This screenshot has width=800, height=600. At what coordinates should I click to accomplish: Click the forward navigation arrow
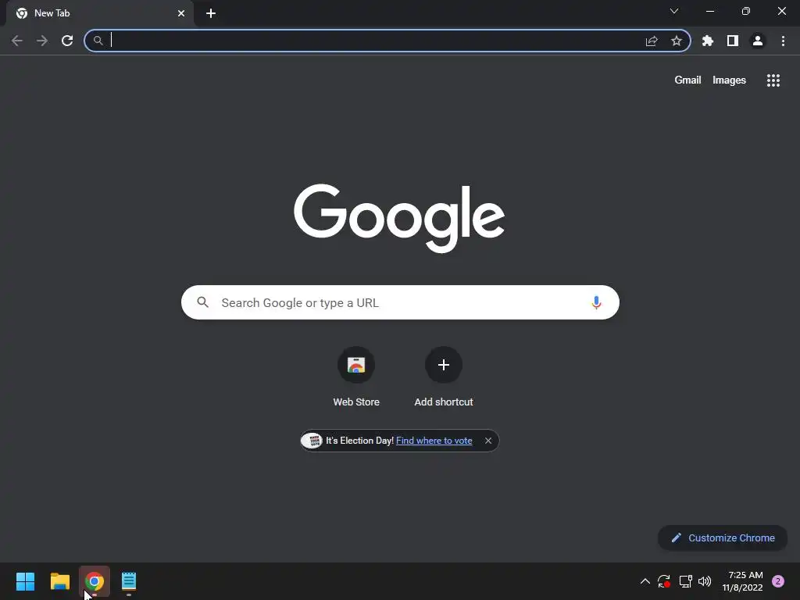(x=42, y=41)
